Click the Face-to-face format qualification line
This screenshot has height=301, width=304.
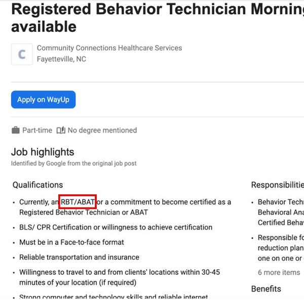coord(71,242)
